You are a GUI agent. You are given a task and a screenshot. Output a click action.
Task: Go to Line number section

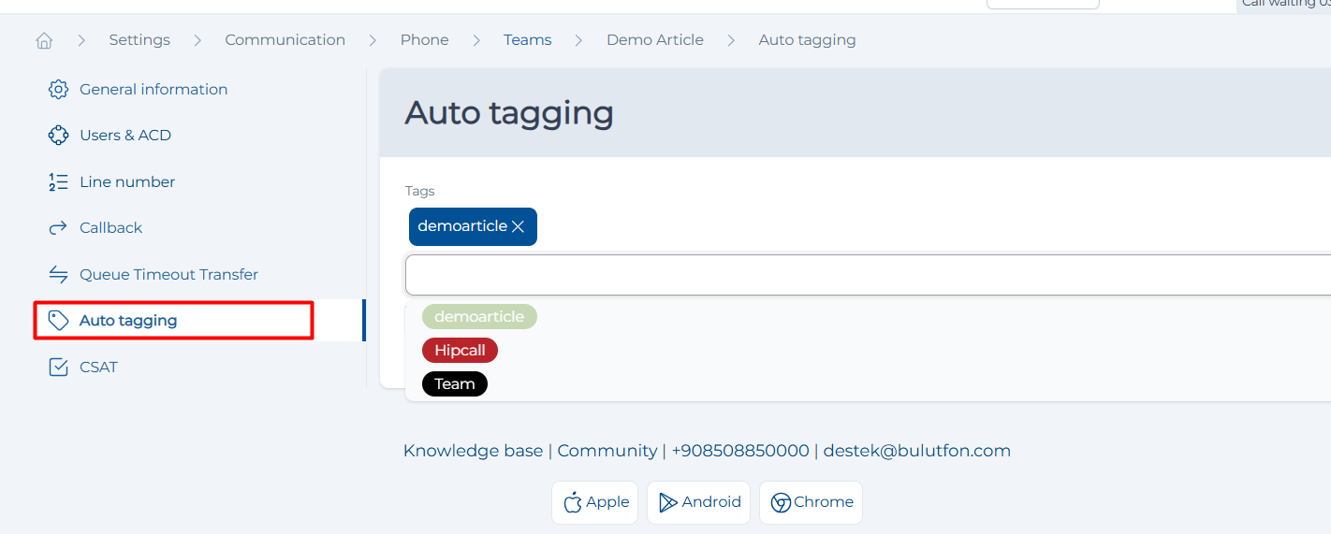pos(127,182)
